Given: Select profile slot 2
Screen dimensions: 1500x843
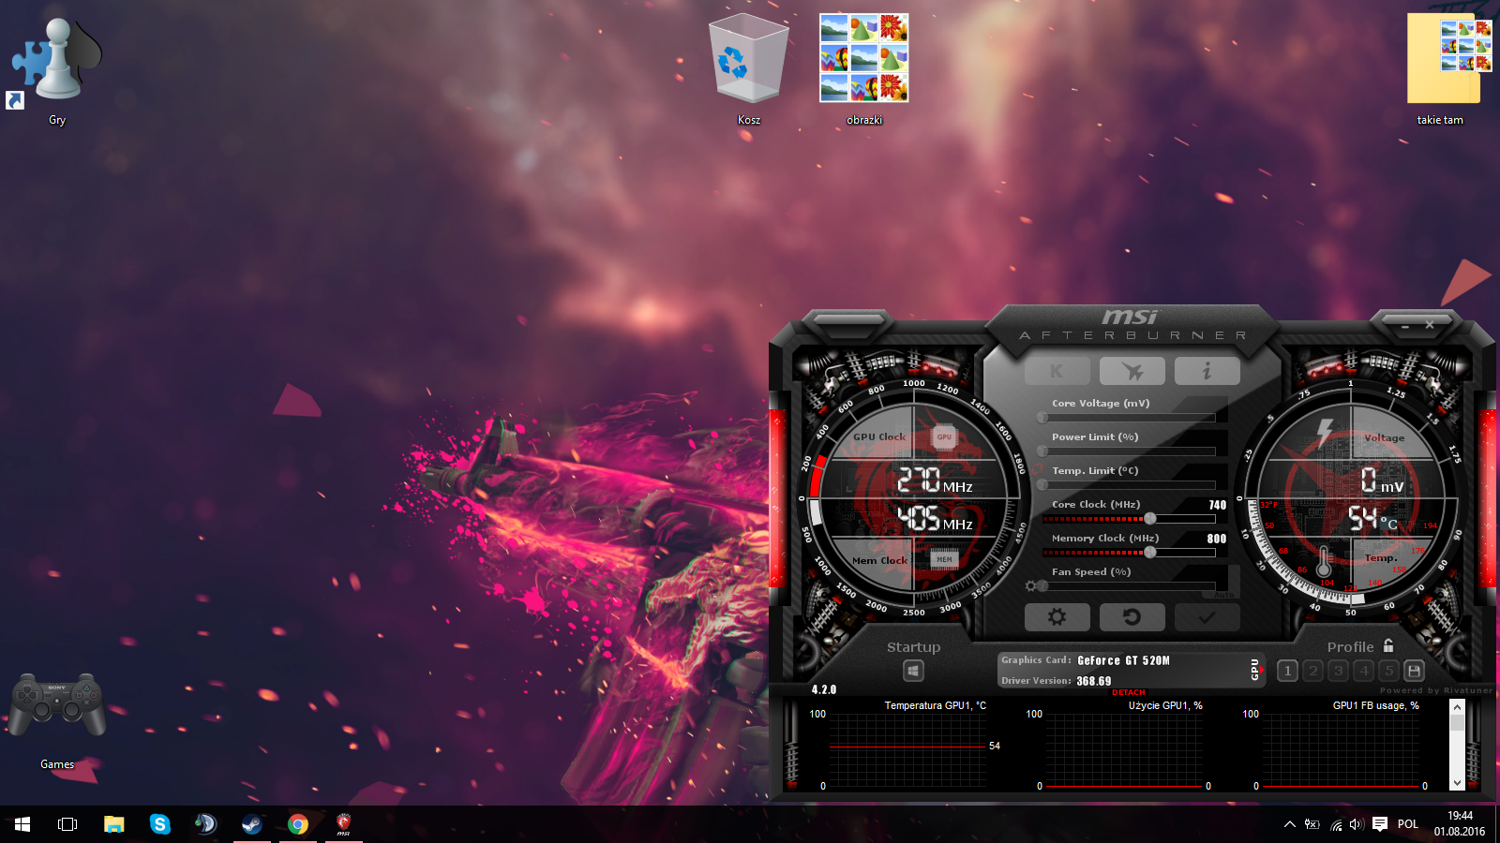Looking at the screenshot, I should coord(1313,671).
